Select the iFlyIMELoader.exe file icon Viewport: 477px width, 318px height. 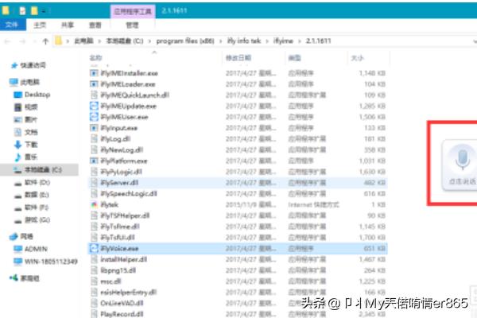[x=94, y=84]
